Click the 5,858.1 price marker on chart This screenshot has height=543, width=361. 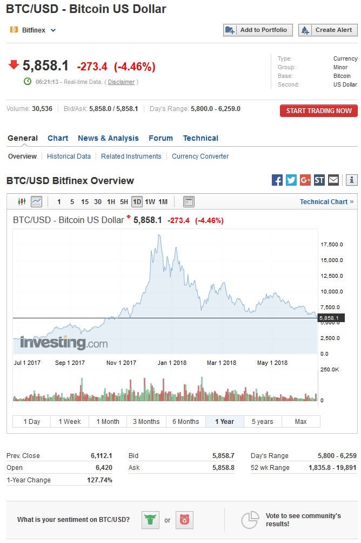(331, 318)
